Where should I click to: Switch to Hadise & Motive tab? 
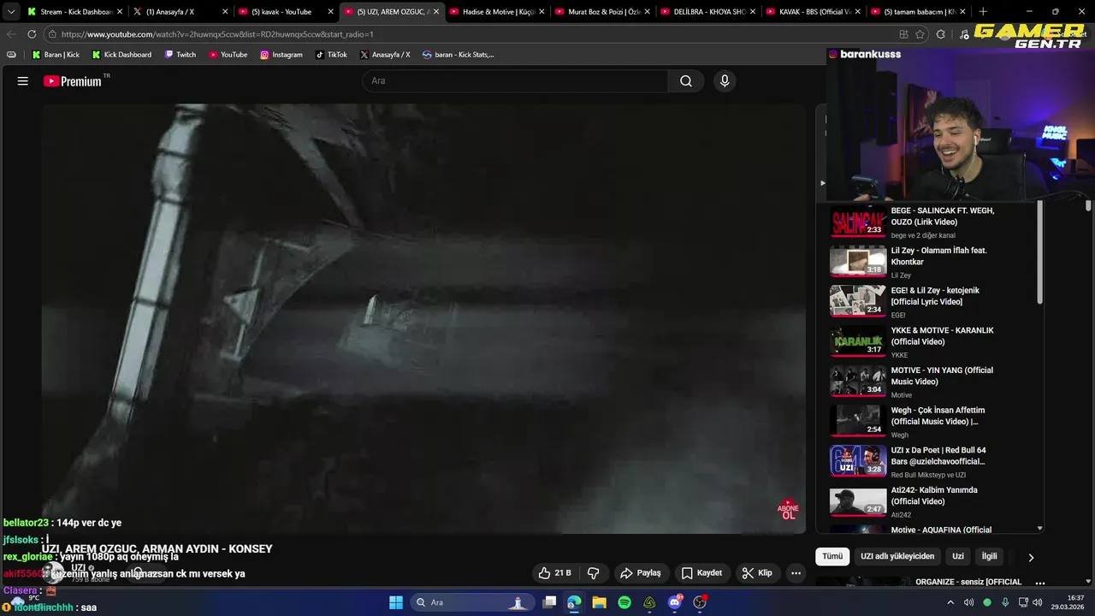[497, 12]
